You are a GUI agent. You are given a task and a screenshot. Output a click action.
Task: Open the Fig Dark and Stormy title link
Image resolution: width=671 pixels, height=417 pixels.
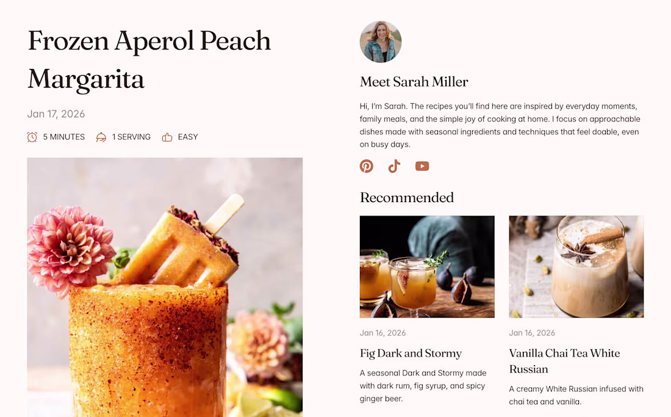411,354
